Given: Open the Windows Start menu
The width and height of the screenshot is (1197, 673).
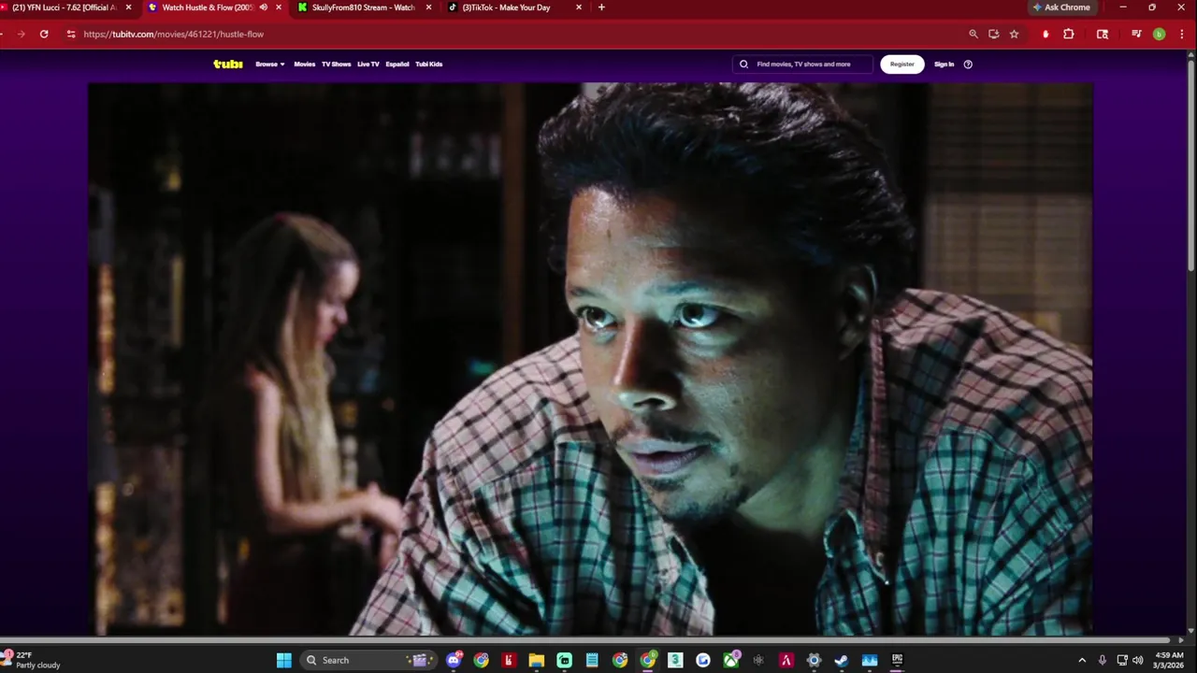Looking at the screenshot, I should [x=284, y=660].
